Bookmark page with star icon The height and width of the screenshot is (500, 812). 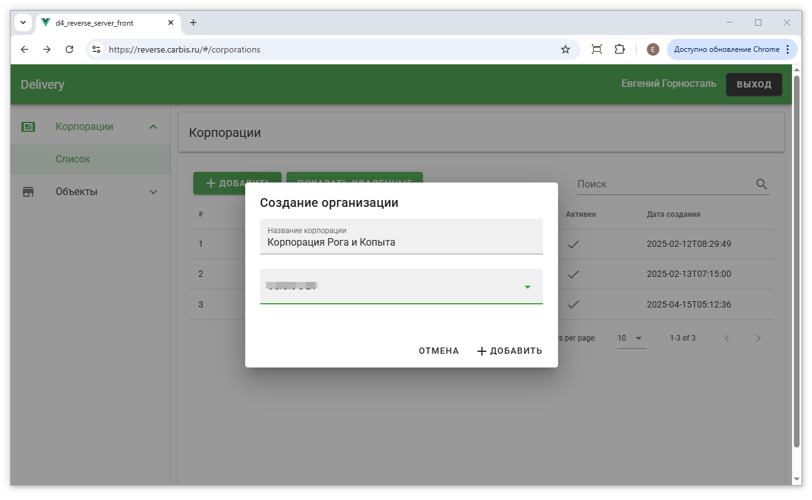click(x=566, y=49)
